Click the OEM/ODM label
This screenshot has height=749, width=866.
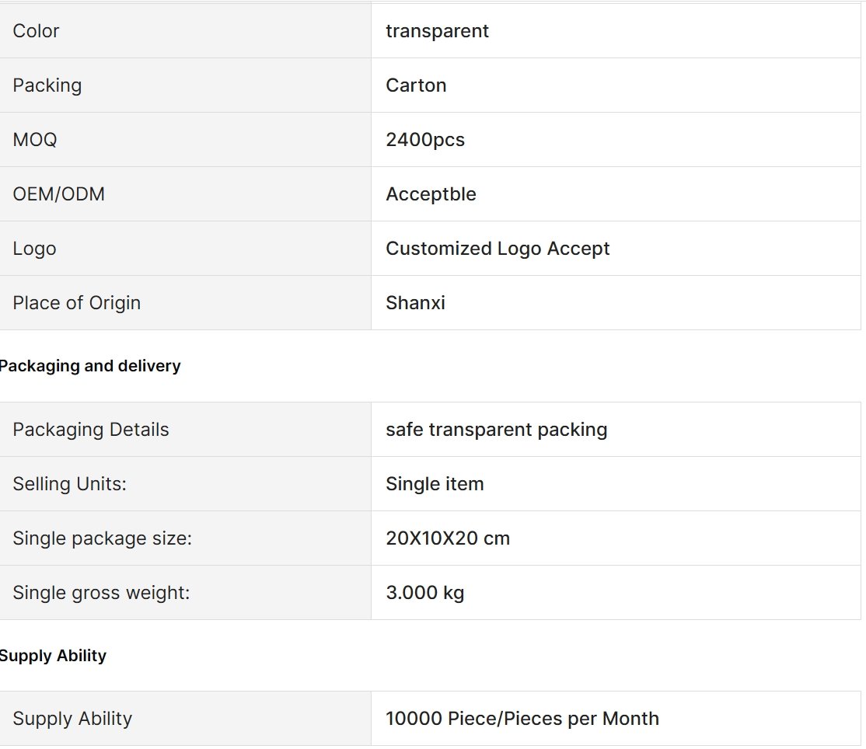[x=58, y=194]
